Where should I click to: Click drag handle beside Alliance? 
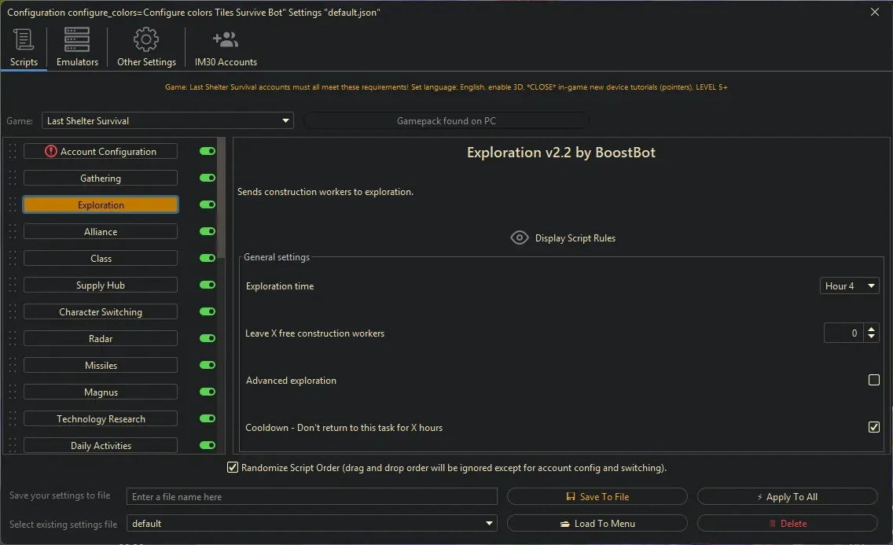point(13,231)
